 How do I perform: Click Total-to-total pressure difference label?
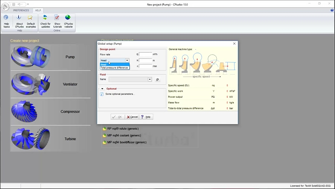185,108
